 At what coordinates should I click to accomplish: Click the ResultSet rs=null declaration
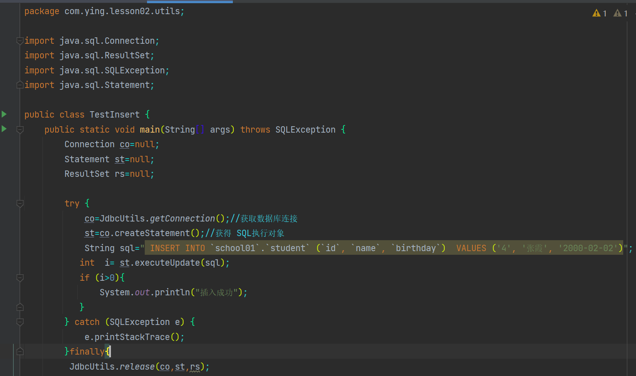[110, 174]
